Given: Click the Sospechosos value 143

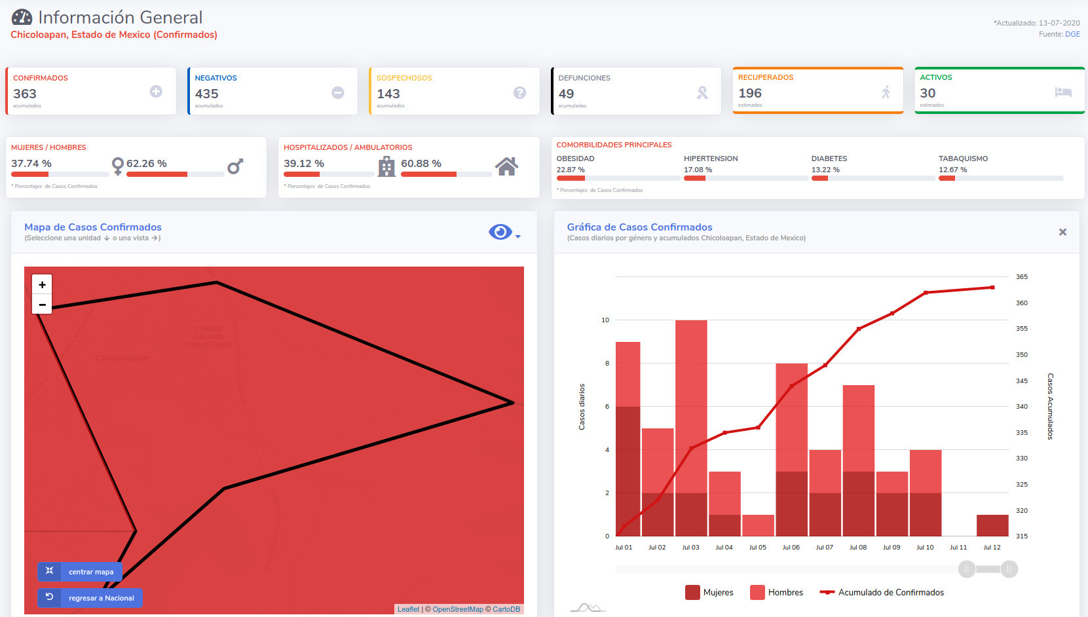Looking at the screenshot, I should [x=388, y=94].
